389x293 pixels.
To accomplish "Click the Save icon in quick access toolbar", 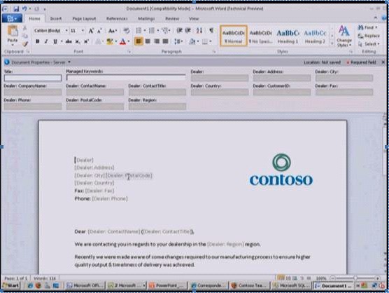I will pyautogui.click(x=16, y=9).
